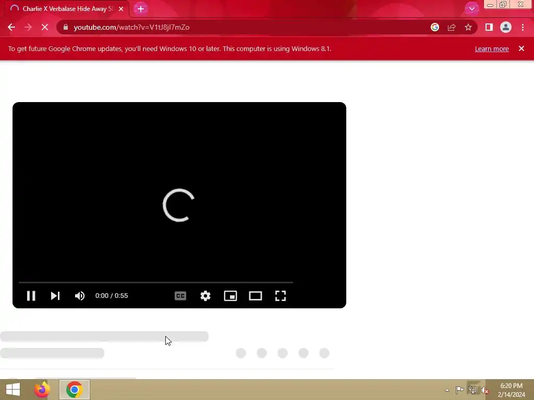This screenshot has width=534, height=400.
Task: Close the Charlie X Verbalase tab
Action: click(x=121, y=9)
